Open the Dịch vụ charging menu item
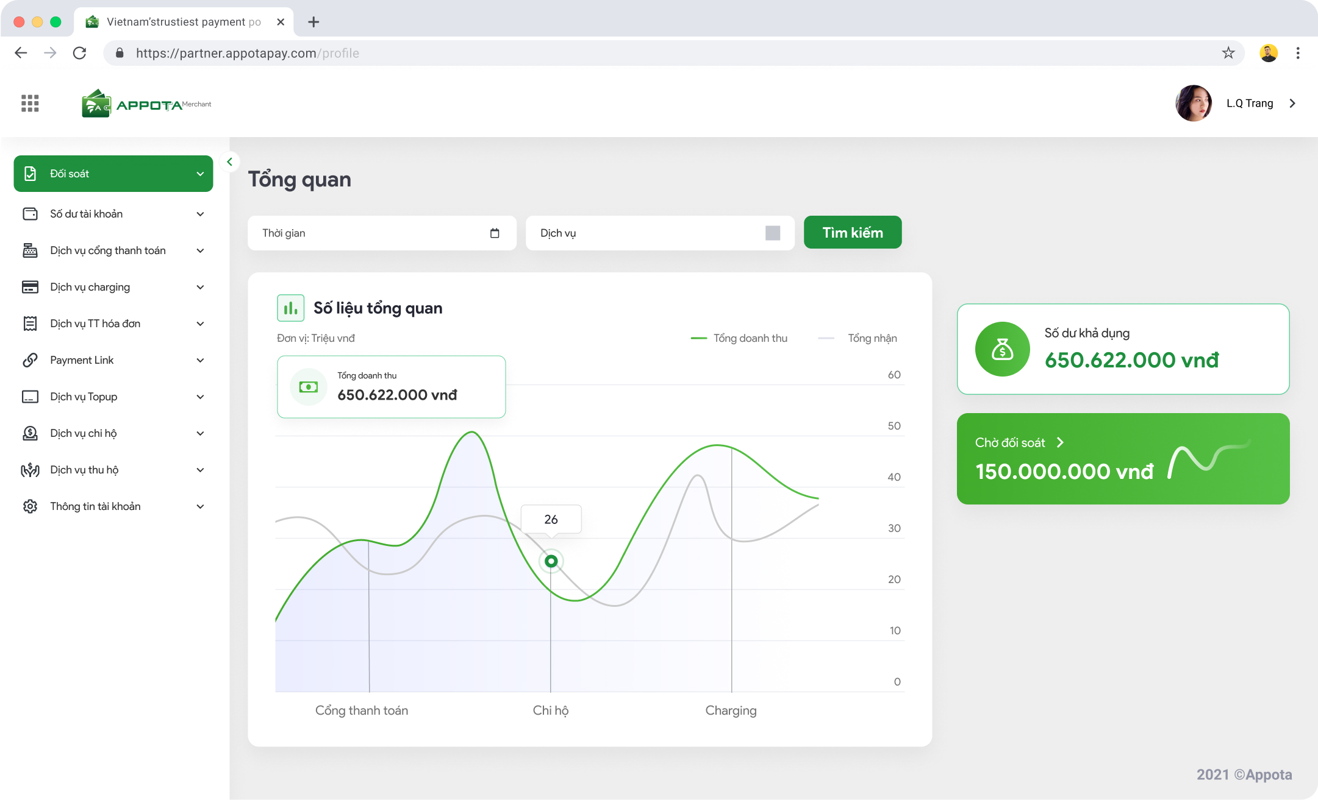 90,287
